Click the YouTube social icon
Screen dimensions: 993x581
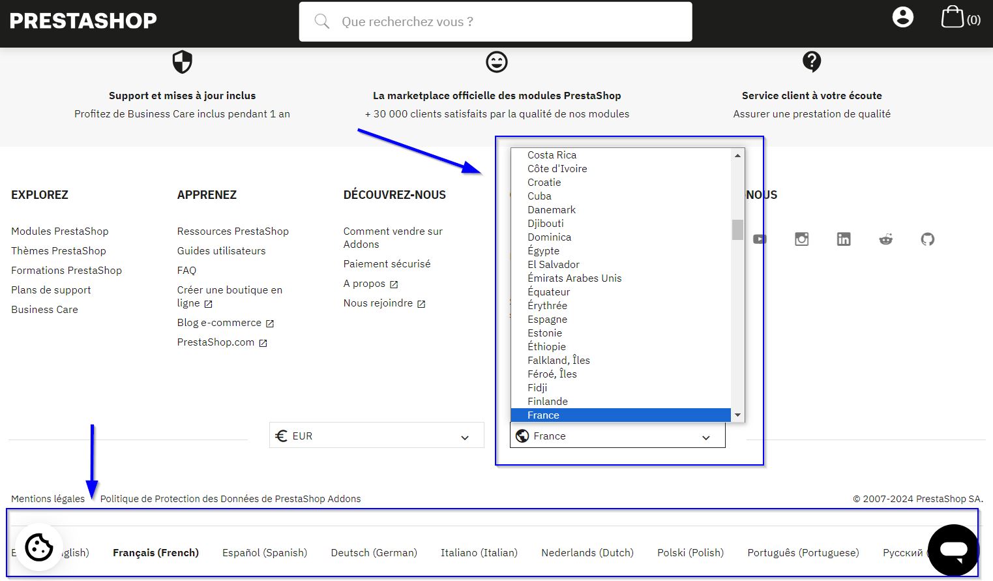tap(760, 239)
